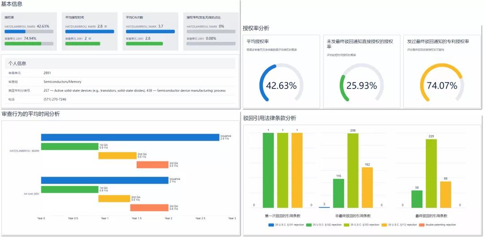
Task: Click HATZILAMBROU's orange 3rd OA bar
Action: [152, 165]
